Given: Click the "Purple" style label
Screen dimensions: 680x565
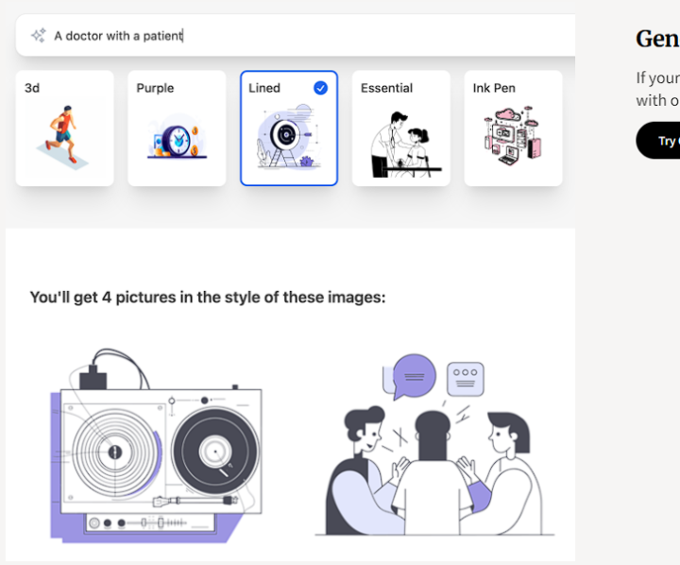Looking at the screenshot, I should click(x=155, y=88).
